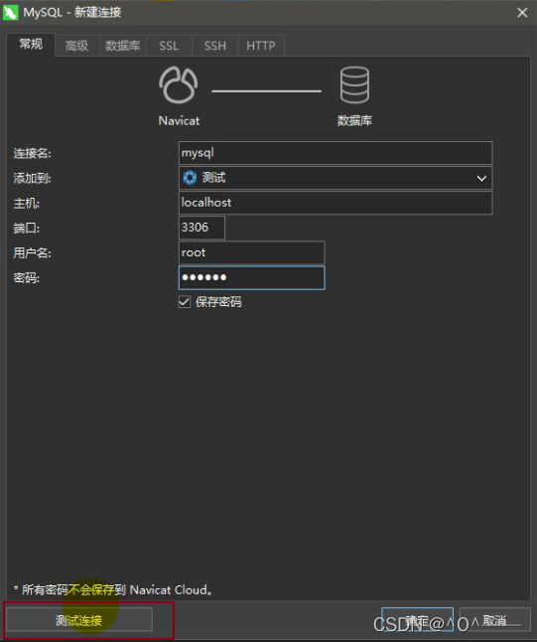This screenshot has height=642, width=537.
Task: Click the Navicat logo icon
Action: coord(179,84)
